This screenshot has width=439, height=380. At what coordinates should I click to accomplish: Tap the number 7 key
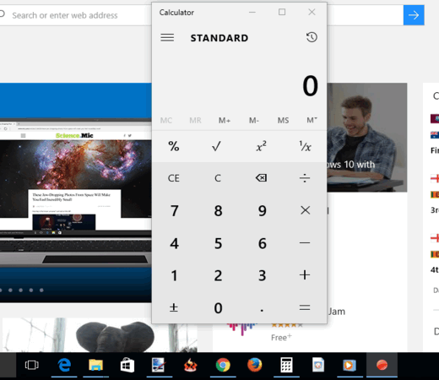point(174,210)
